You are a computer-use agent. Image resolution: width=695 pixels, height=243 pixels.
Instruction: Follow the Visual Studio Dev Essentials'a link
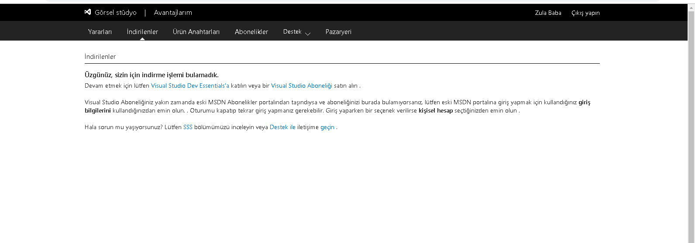(x=190, y=86)
